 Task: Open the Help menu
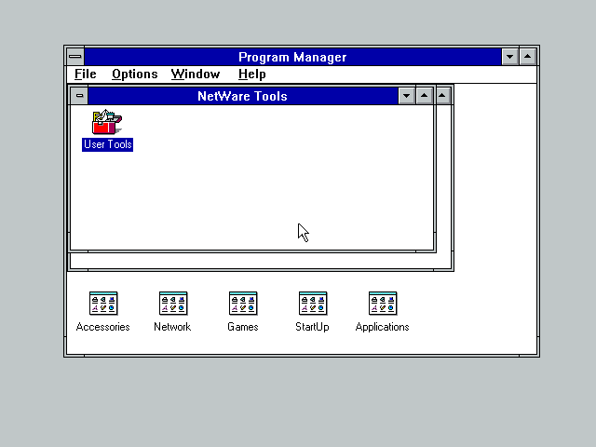pyautogui.click(x=252, y=74)
